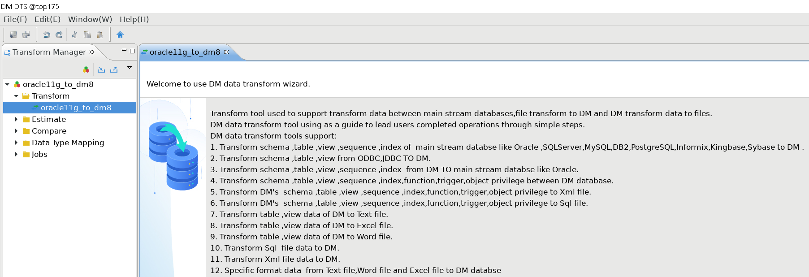Expand the Estimate folder
This screenshot has width=809, height=277.
pos(16,119)
